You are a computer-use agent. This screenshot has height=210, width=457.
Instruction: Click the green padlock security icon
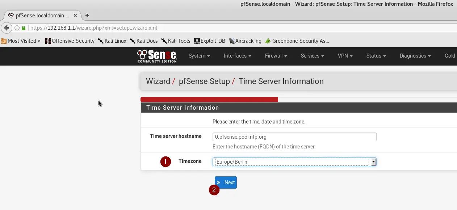coord(24,28)
